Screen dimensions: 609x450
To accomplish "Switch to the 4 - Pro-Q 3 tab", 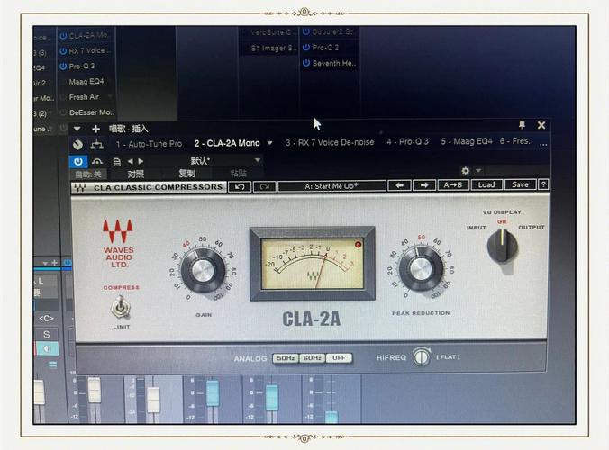I will point(407,142).
